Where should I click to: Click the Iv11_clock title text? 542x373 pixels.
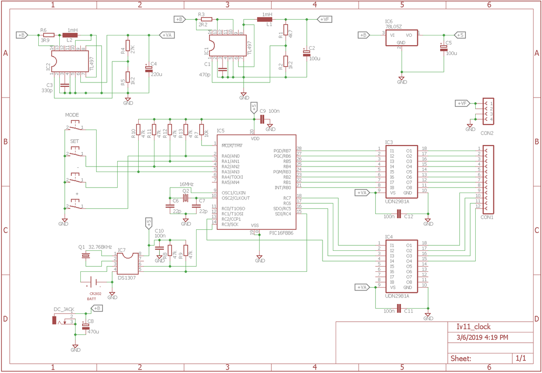pyautogui.click(x=473, y=327)
